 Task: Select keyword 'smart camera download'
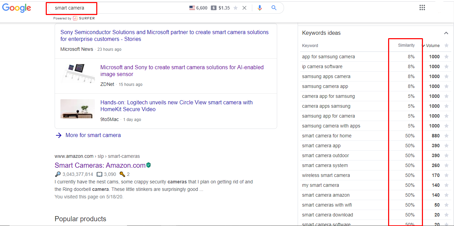(x=327, y=215)
